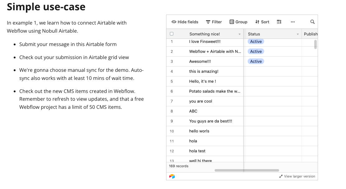
Task: Click the expand arrows icon beside View larger version
Action: 281,176
